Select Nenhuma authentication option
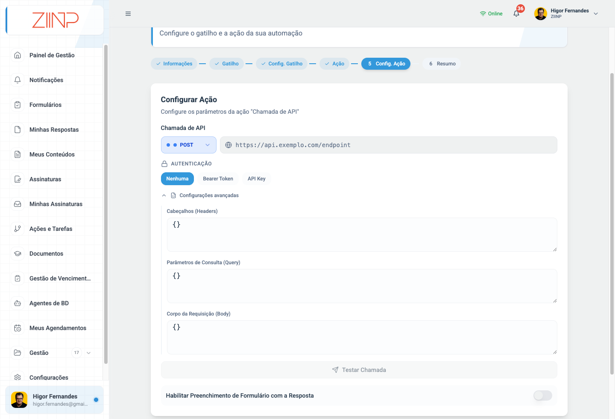This screenshot has width=615, height=419. tap(177, 179)
